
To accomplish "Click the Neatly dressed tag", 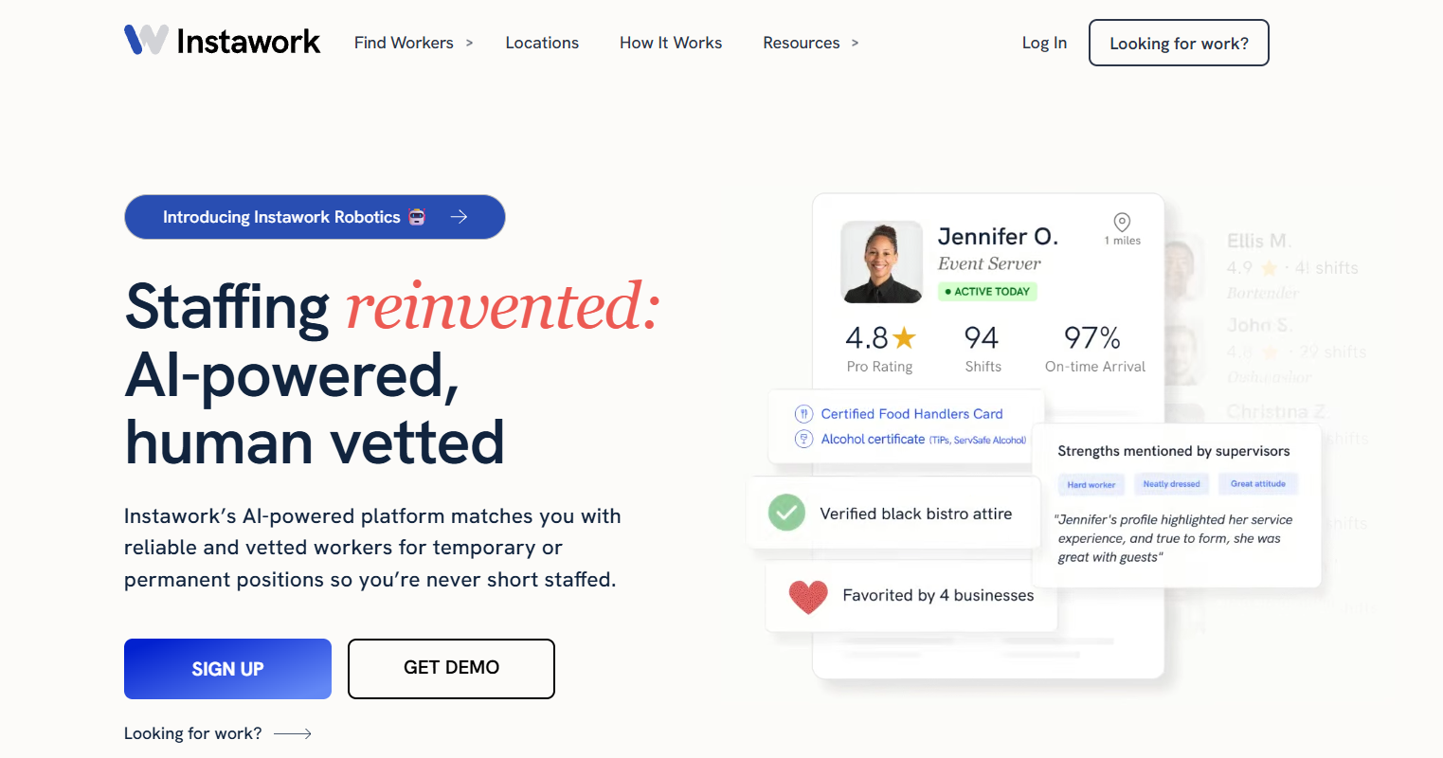I will [1171, 483].
